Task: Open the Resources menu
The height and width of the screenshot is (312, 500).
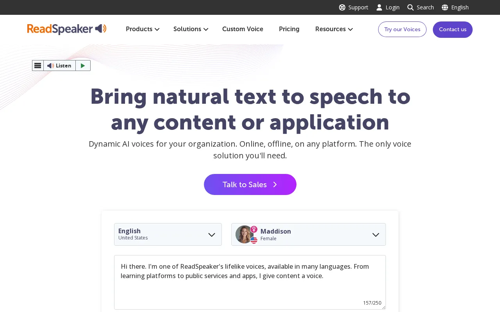Action: click(x=334, y=29)
